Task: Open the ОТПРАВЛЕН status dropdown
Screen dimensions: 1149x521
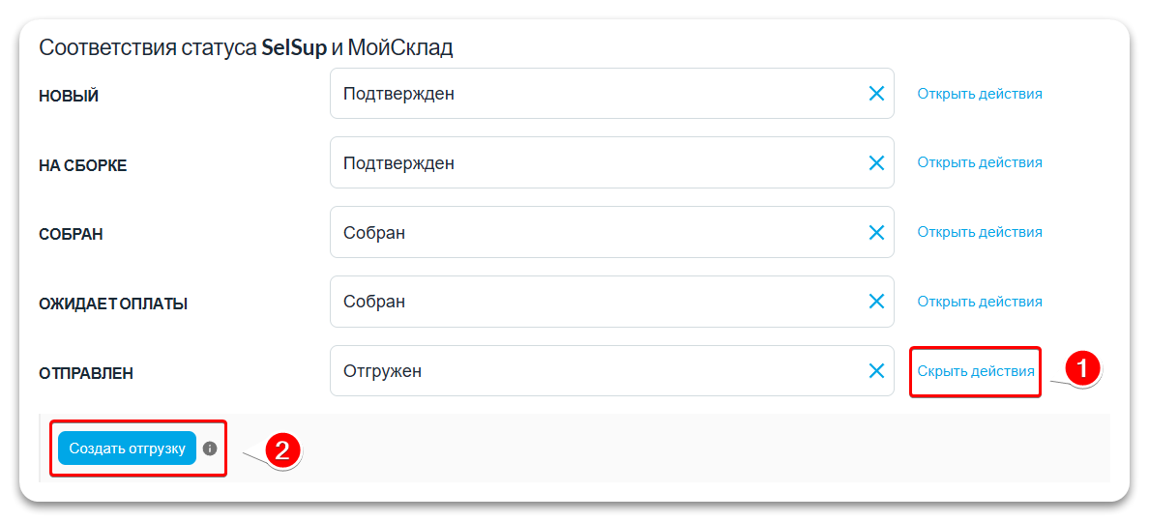Action: click(595, 371)
